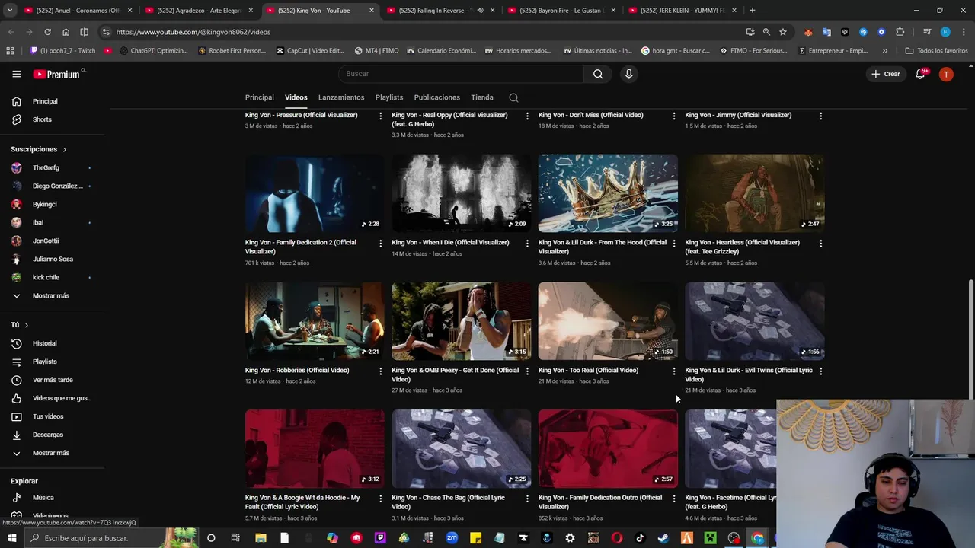Expand the Tú section arrow

pyautogui.click(x=26, y=325)
